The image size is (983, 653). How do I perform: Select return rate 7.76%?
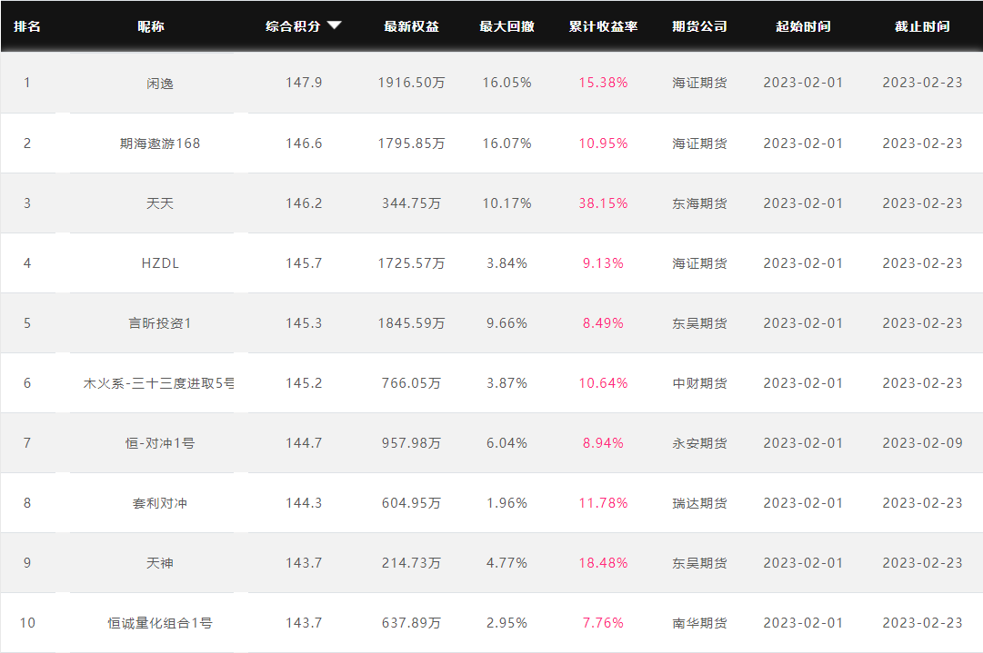pyautogui.click(x=603, y=623)
